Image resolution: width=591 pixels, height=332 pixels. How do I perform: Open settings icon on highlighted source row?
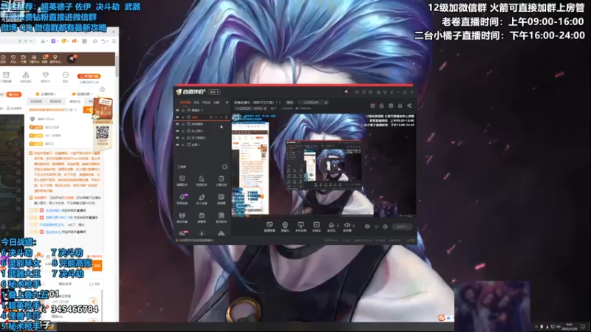tap(211, 117)
